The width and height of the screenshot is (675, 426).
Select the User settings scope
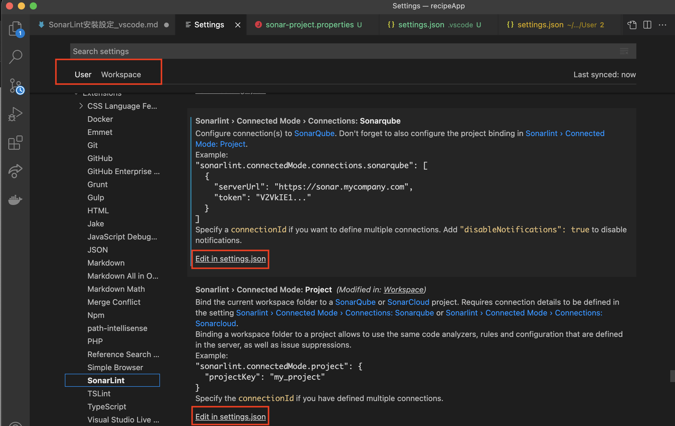(x=83, y=75)
